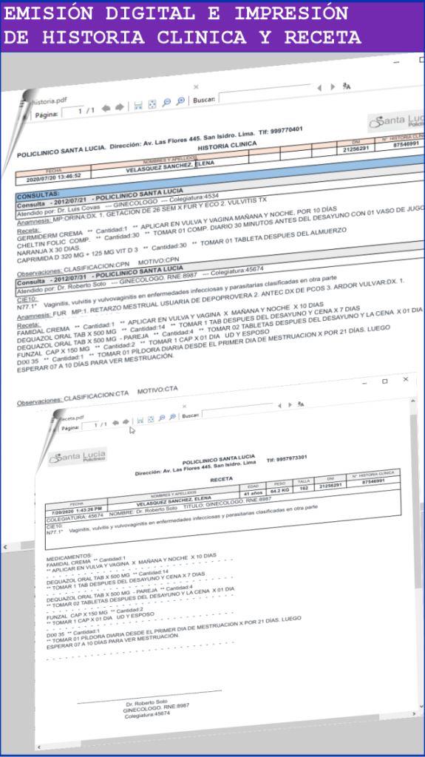425x757 pixels.
Task: Fit width icon in Historia.pdf toolbar
Action: click(138, 105)
